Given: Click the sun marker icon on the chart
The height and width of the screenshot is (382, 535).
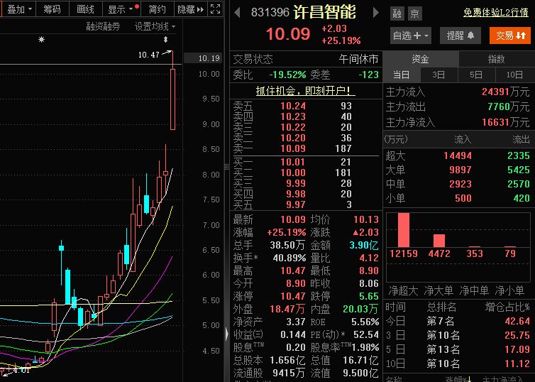Looking at the screenshot, I should point(41,40).
